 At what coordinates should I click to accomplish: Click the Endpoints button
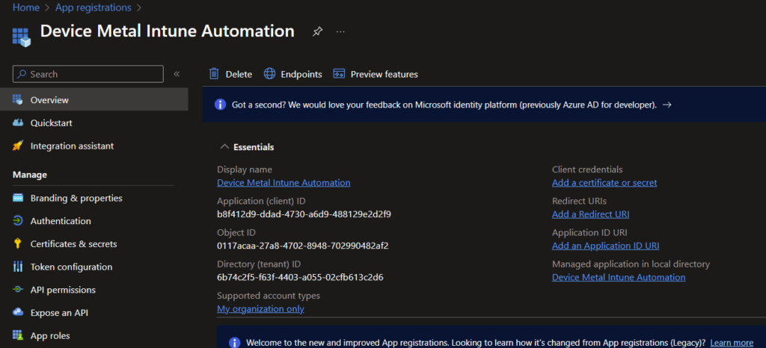(293, 74)
